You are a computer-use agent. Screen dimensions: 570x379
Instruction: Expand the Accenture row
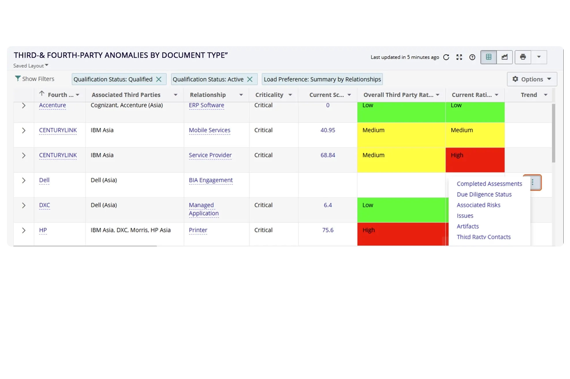[24, 106]
